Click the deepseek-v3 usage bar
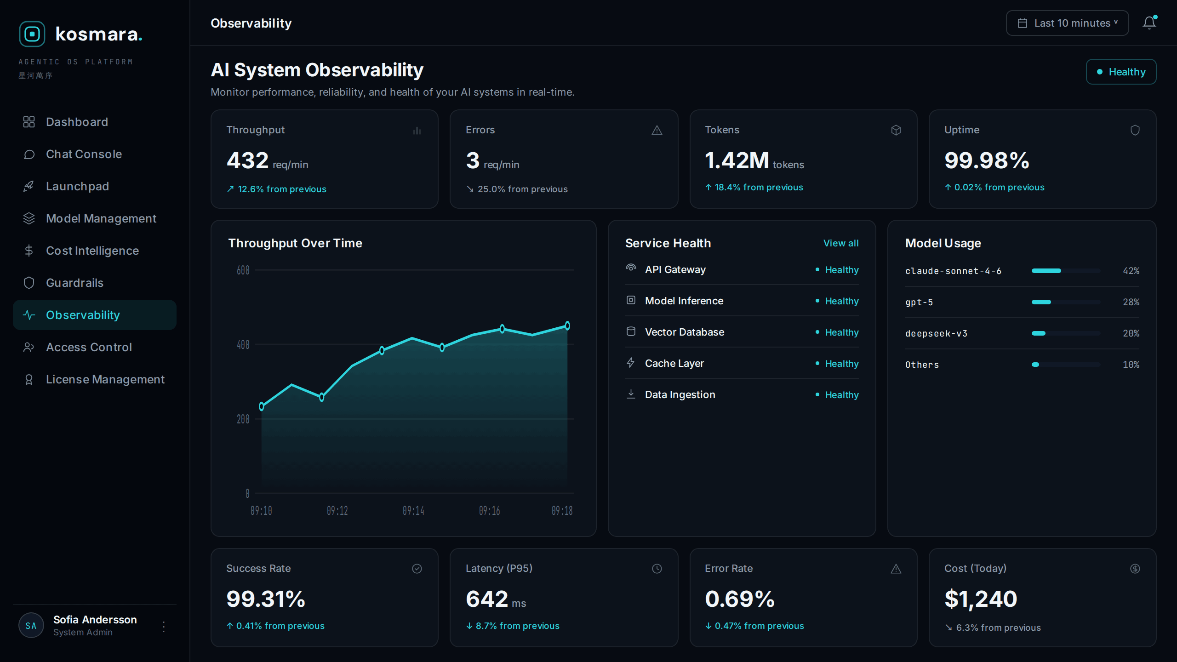The image size is (1177, 662). pyautogui.click(x=1066, y=333)
